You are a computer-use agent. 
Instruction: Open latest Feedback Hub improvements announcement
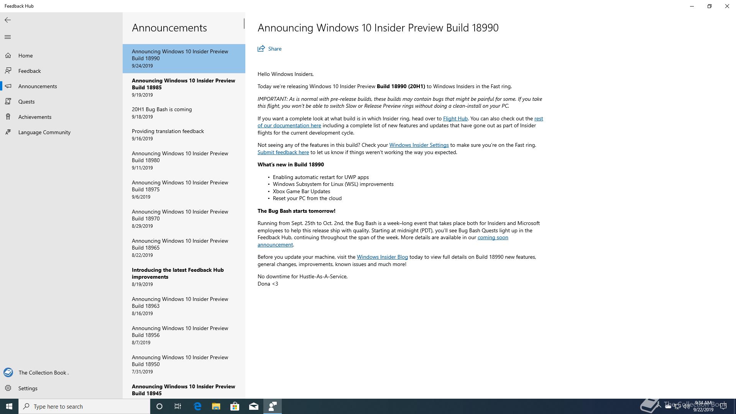[x=184, y=277]
